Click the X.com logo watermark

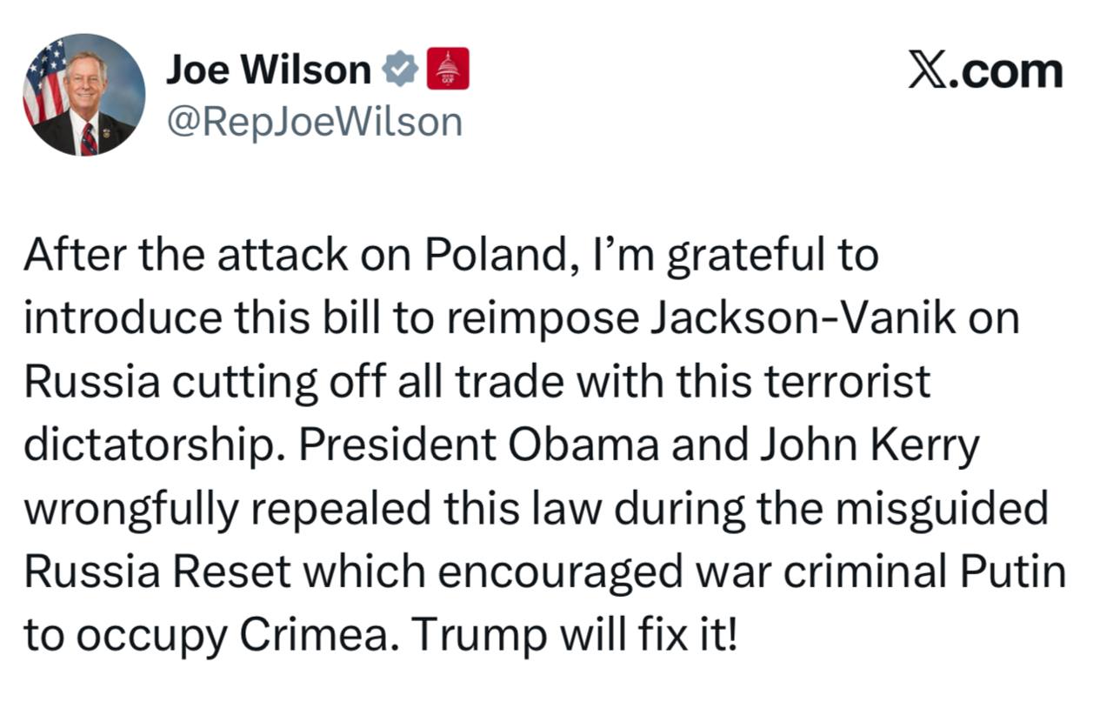click(985, 70)
